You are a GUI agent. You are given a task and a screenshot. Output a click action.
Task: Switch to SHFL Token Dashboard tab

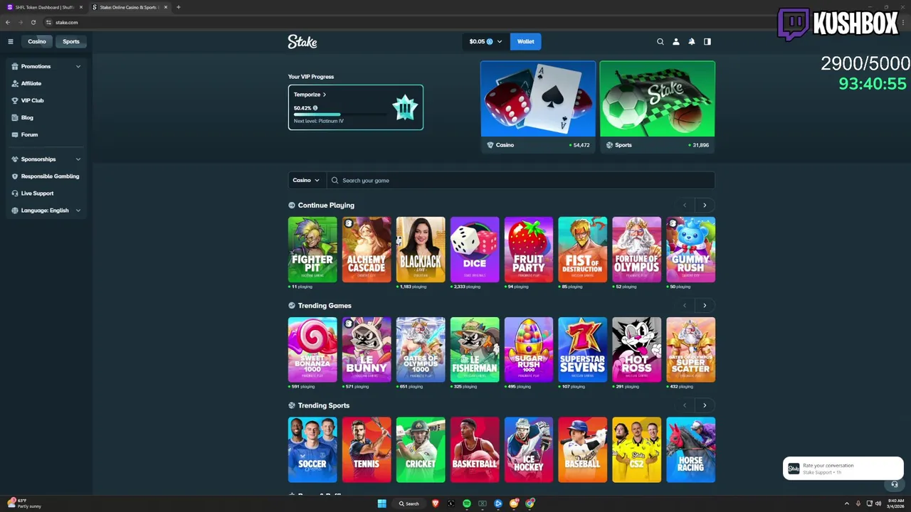pos(44,7)
